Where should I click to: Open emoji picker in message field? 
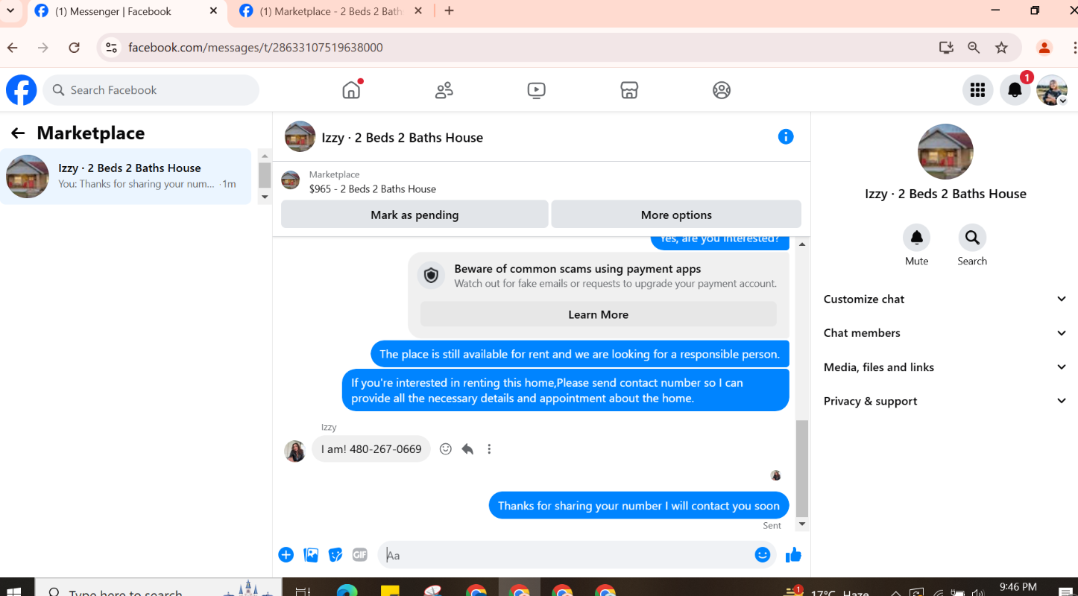tap(762, 555)
